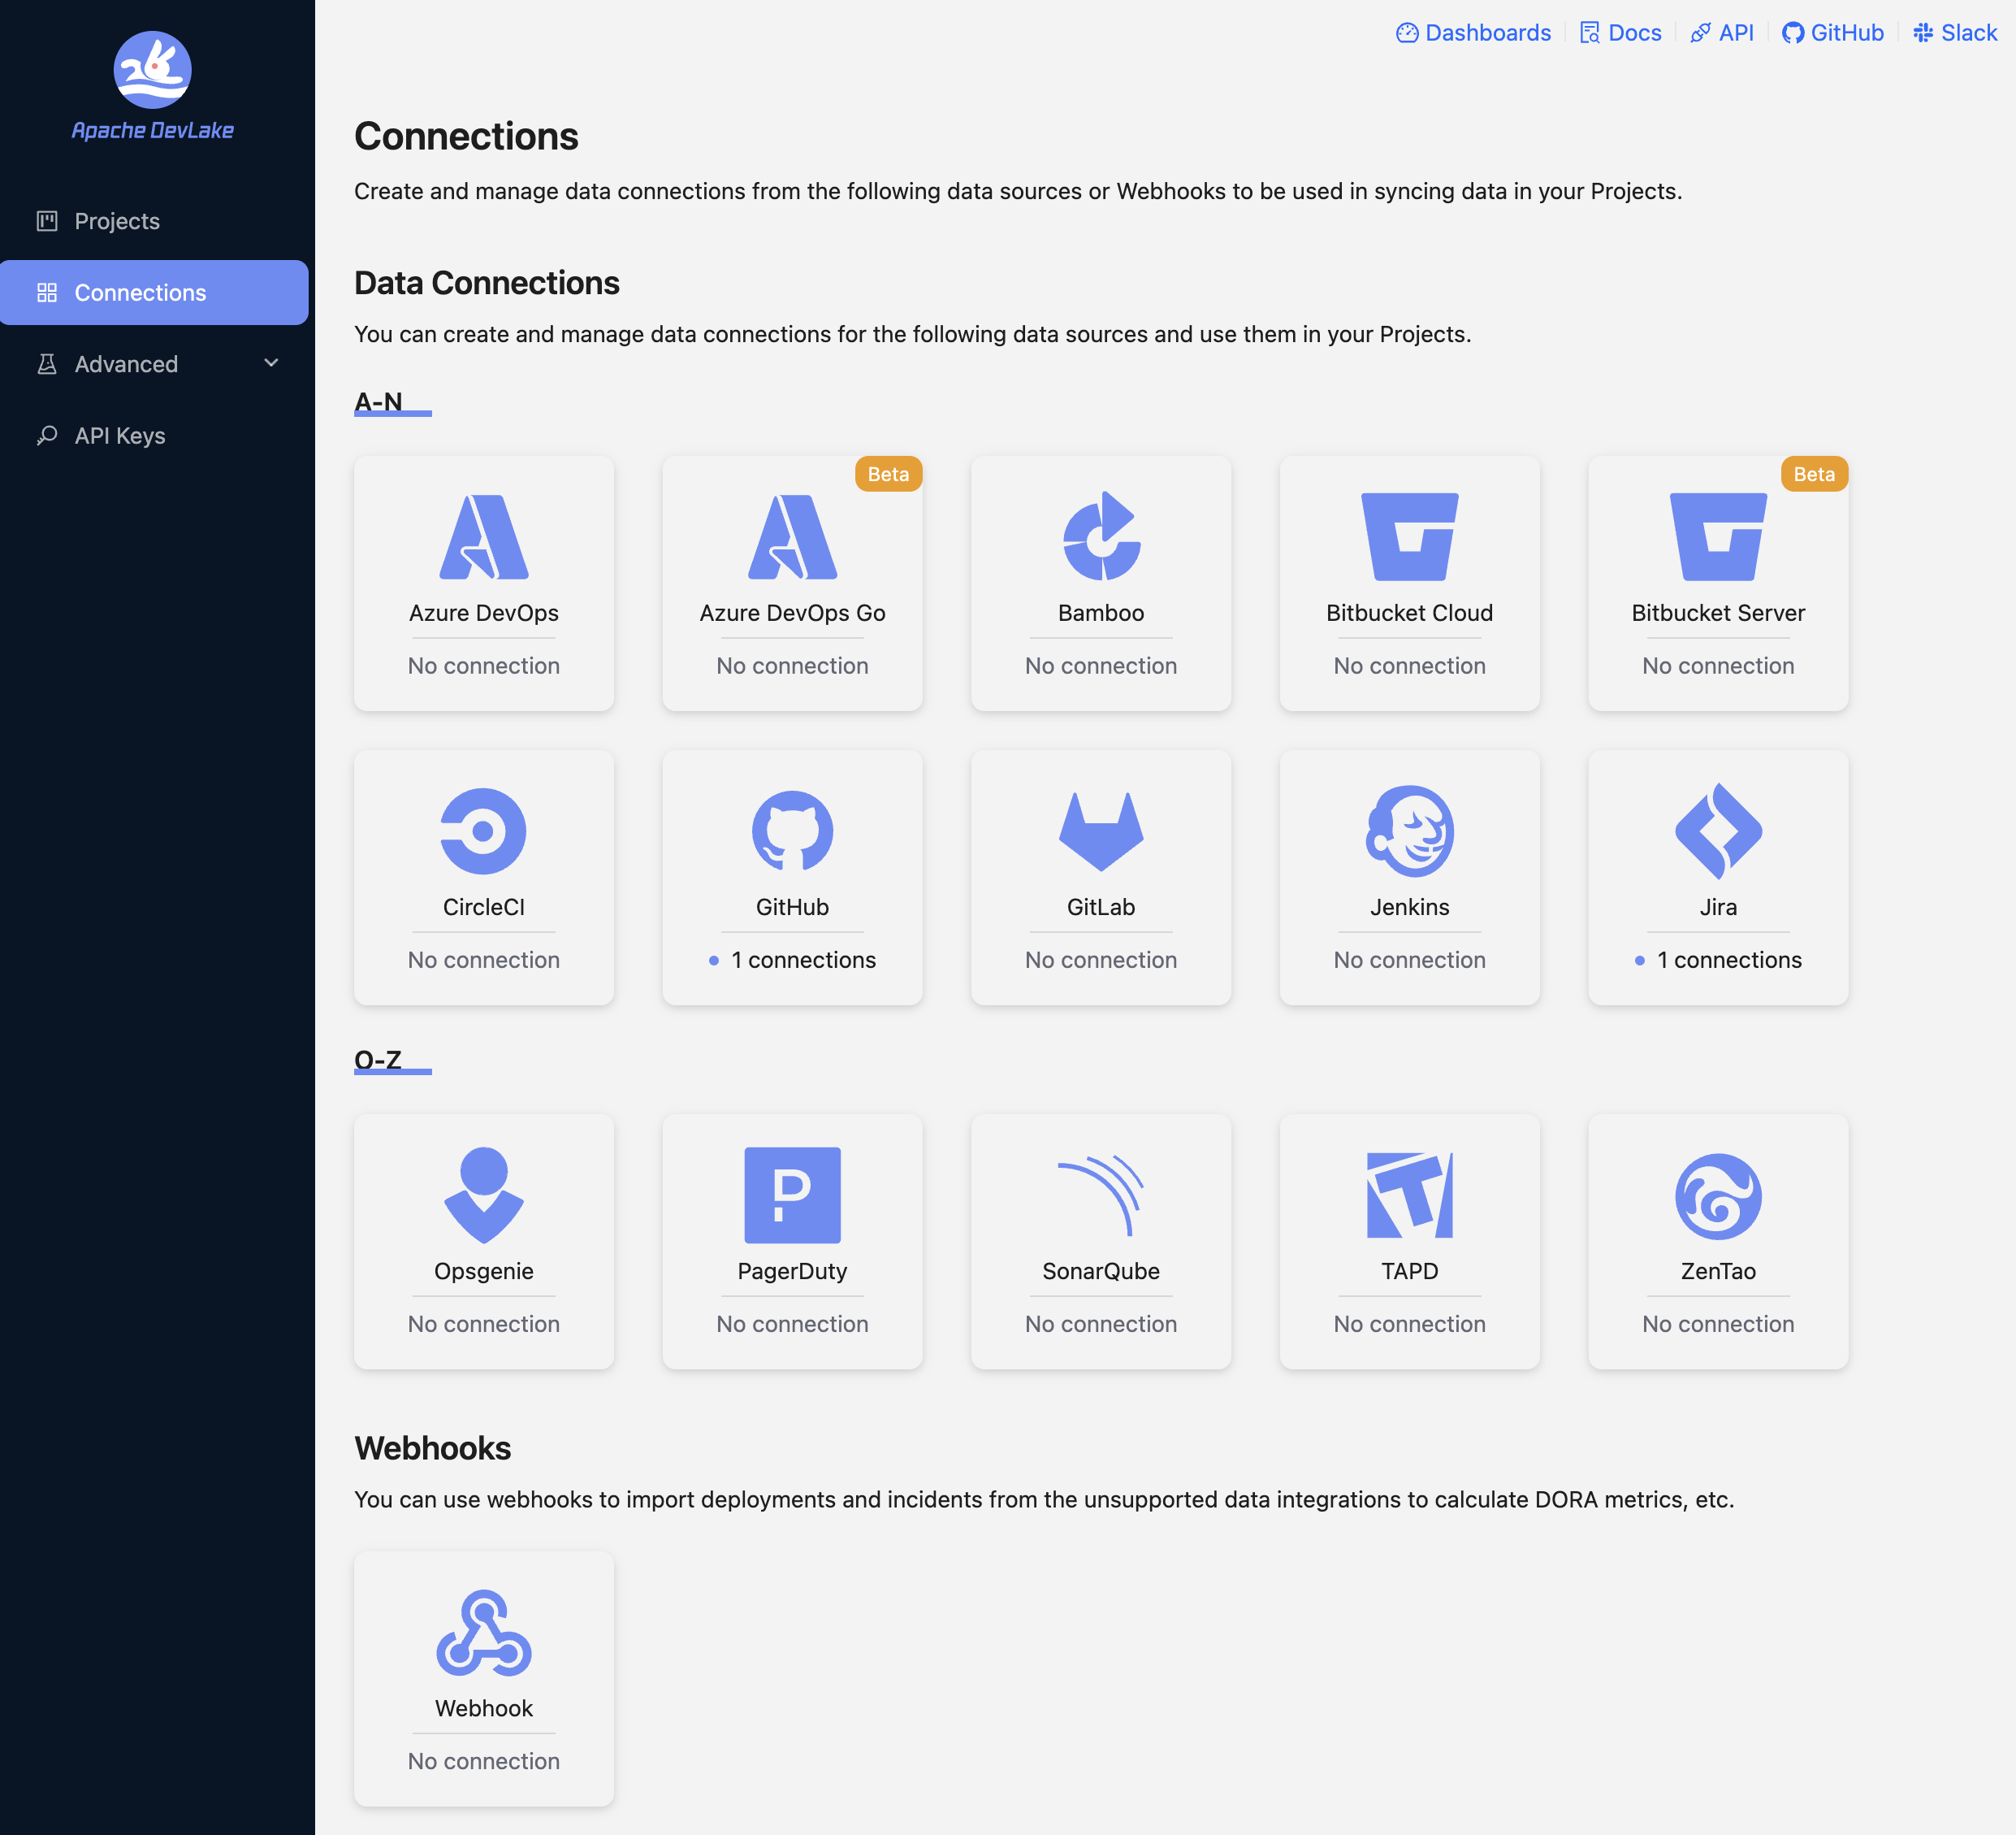This screenshot has height=1835, width=2016.
Task: Open the GitHub header link
Action: point(1833,33)
